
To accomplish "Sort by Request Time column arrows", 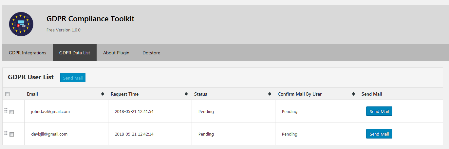I will click(x=186, y=94).
